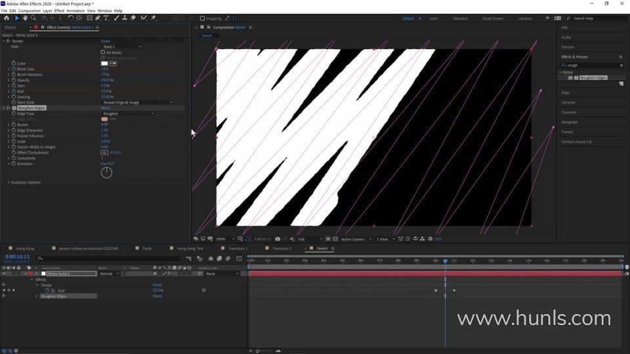Enable motion blur for timeline layers
The height and width of the screenshot is (354, 630).
(228, 259)
